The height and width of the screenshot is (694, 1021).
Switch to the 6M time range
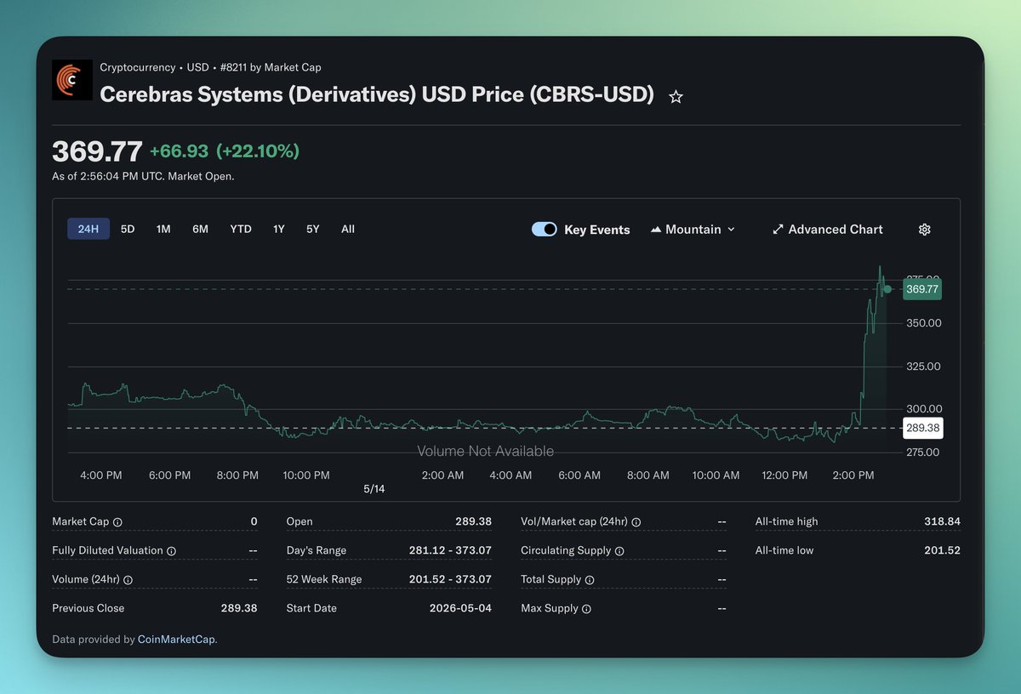click(200, 229)
